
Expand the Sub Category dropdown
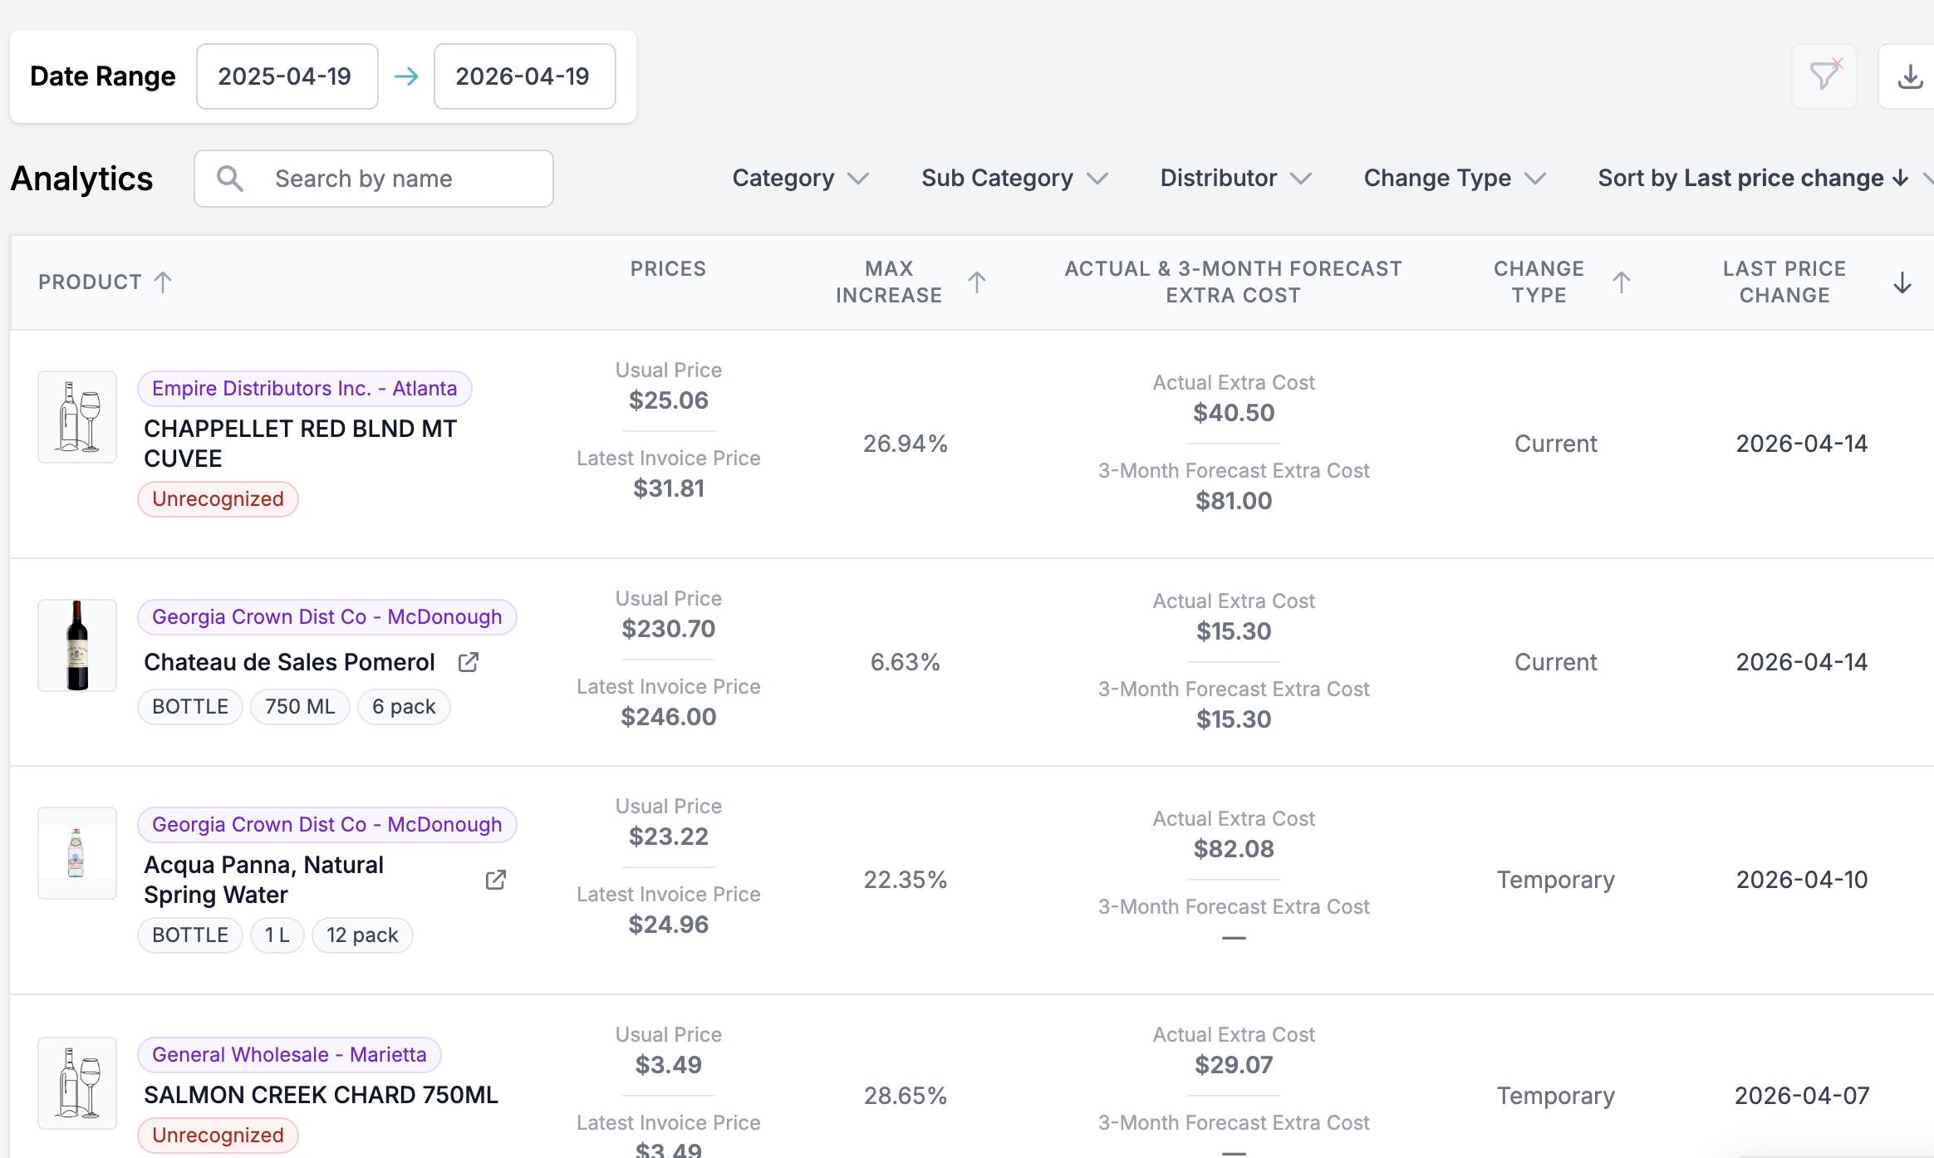click(1014, 178)
